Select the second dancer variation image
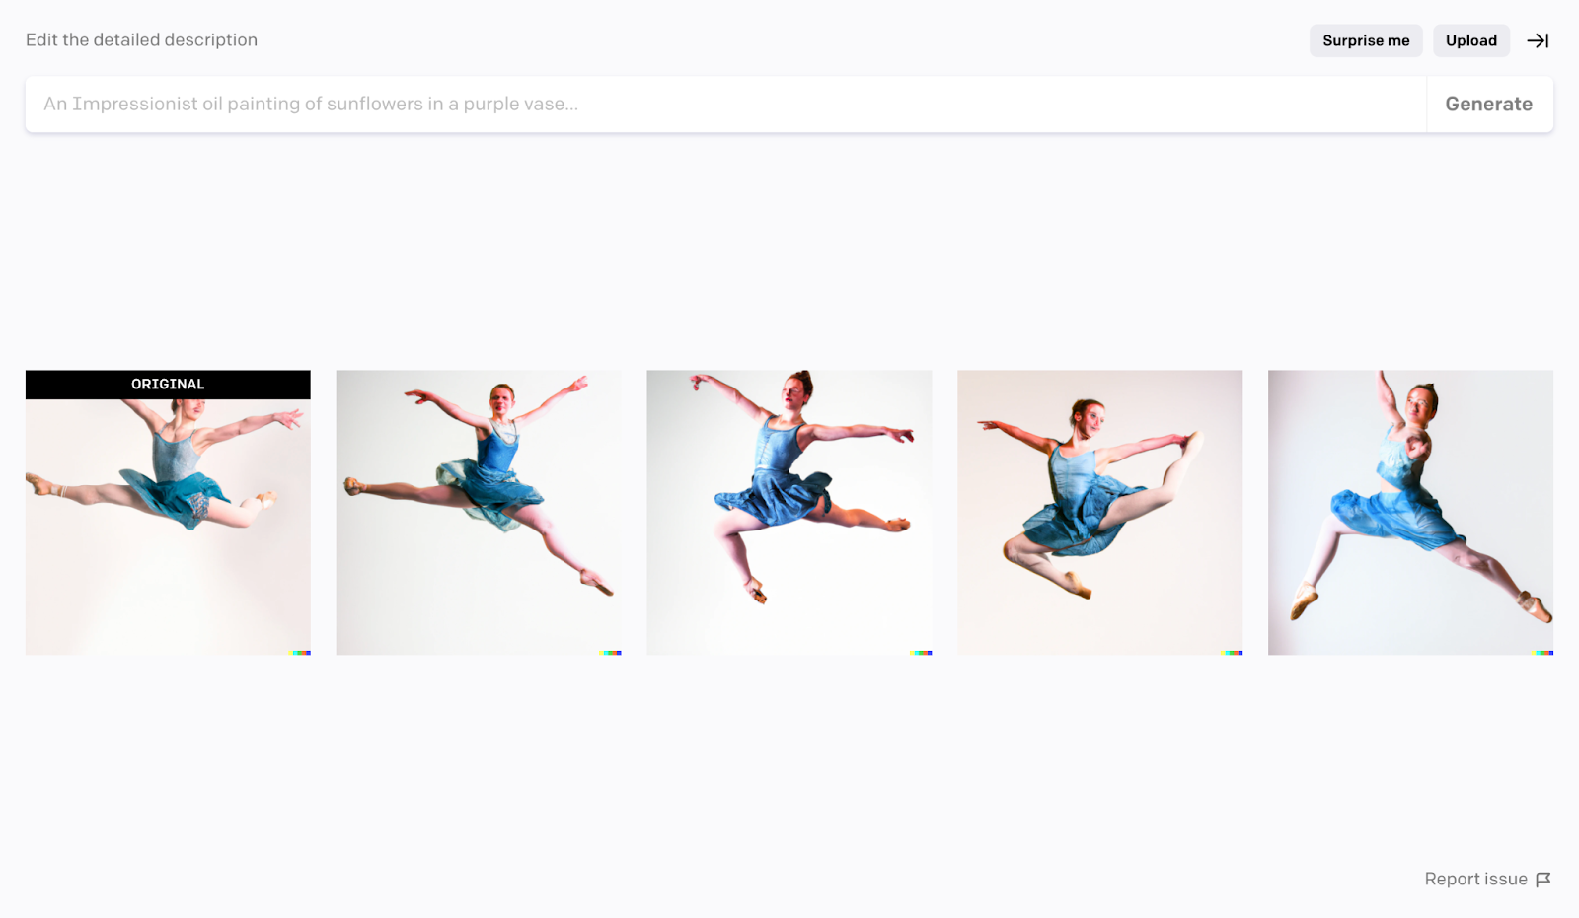The height and width of the screenshot is (918, 1579). (x=479, y=513)
